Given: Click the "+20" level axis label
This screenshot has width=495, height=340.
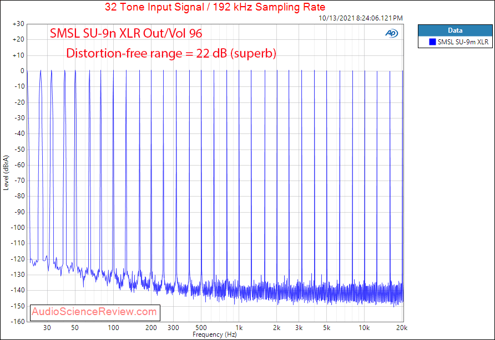Looking at the screenshot, I should [x=19, y=40].
